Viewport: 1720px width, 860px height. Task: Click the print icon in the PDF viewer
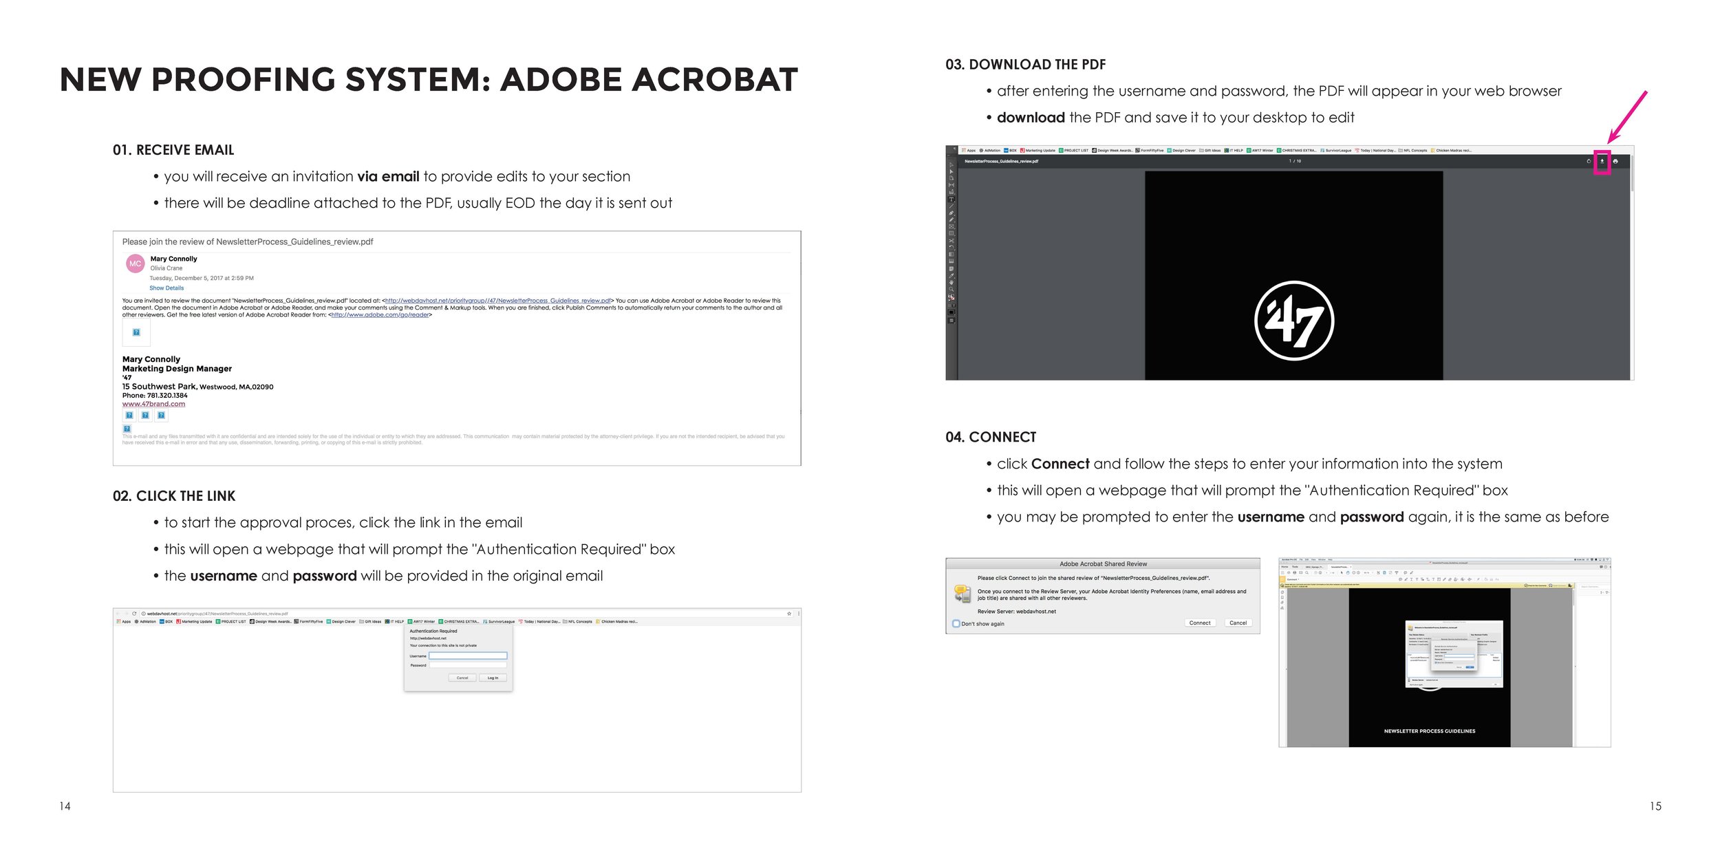click(x=1615, y=161)
